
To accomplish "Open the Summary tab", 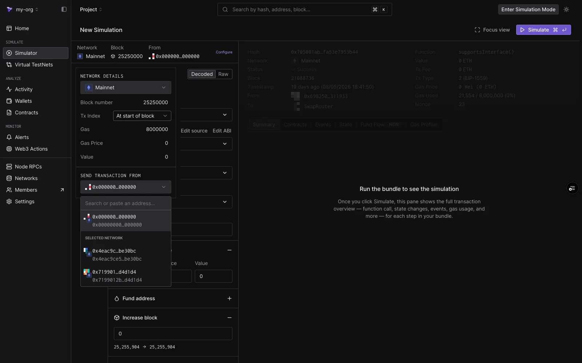I will click(264, 125).
